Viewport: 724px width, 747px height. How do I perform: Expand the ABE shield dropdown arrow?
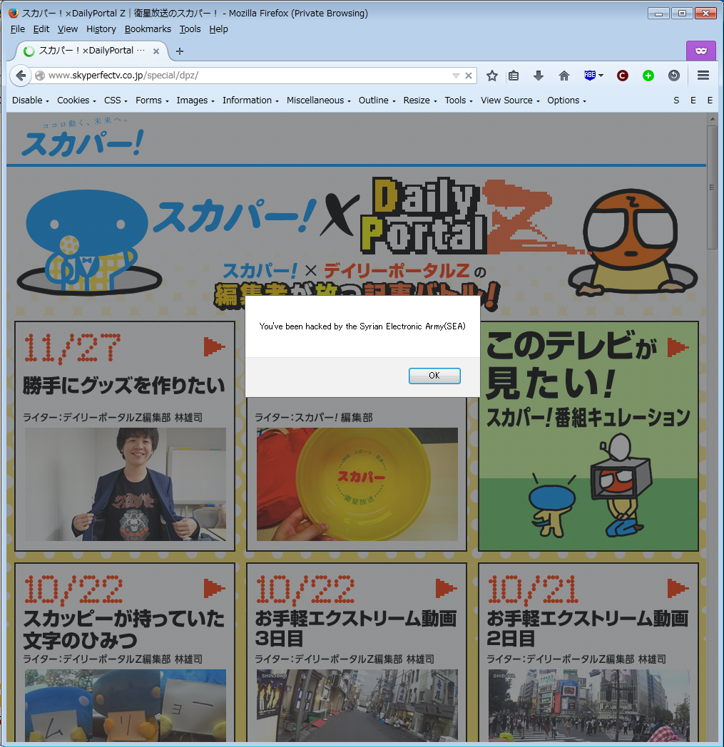(x=601, y=76)
